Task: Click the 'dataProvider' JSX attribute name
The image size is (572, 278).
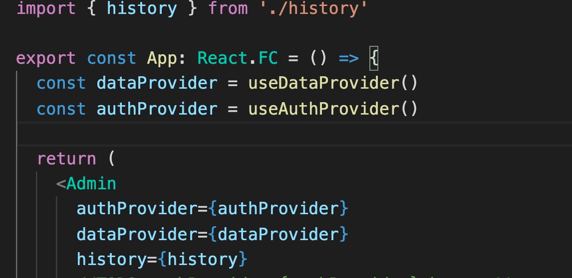Action: pyautogui.click(x=137, y=234)
